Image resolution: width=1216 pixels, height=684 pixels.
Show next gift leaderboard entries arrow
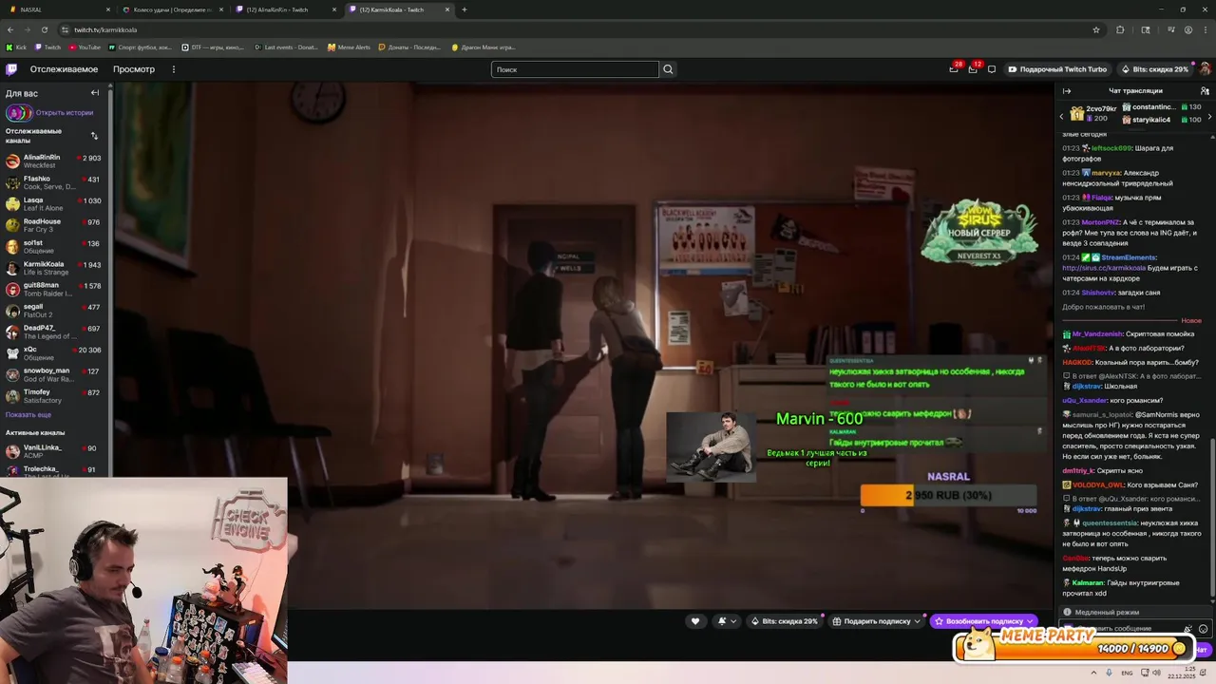[x=1208, y=117]
